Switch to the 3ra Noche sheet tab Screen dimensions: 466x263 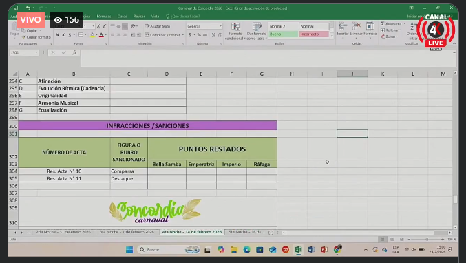point(127,232)
